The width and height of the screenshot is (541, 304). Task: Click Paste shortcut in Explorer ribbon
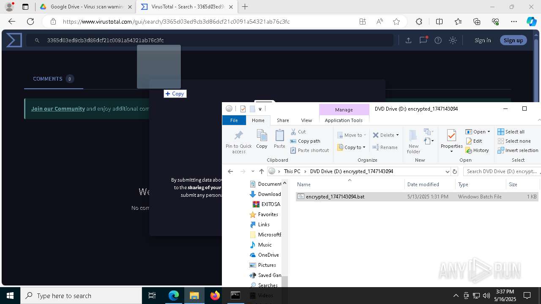point(309,150)
